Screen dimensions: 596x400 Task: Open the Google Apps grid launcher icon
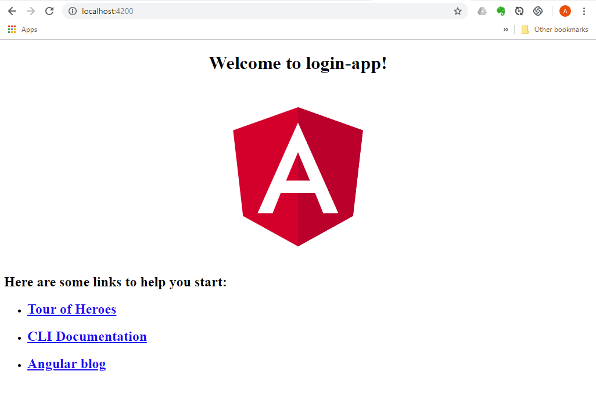[x=11, y=29]
